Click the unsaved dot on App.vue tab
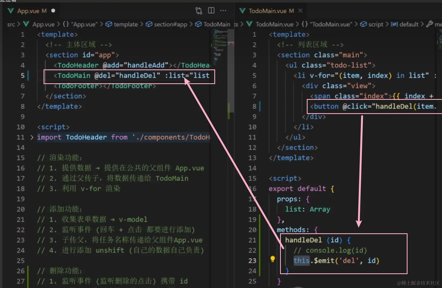This screenshot has height=288, width=442. (53, 11)
